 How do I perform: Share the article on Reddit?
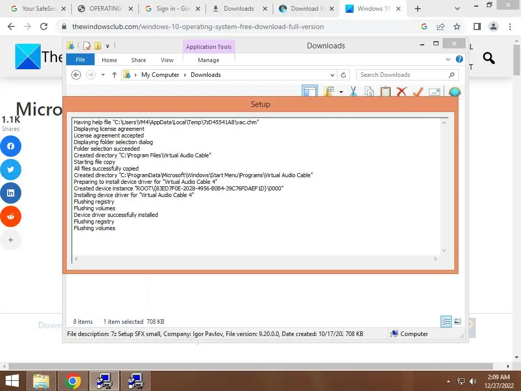tap(11, 216)
